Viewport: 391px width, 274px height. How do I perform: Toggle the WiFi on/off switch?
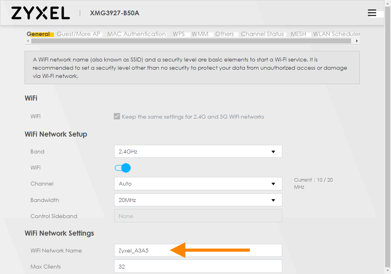122,168
